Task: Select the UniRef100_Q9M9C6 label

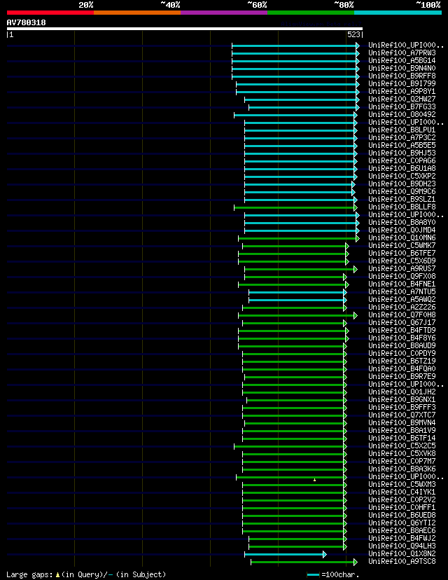Action: pos(402,192)
